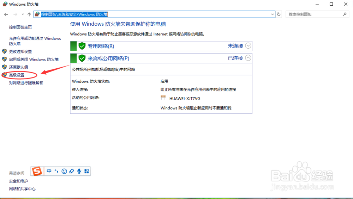Click 来宾或公用网络(P) section header

[x=161, y=58]
